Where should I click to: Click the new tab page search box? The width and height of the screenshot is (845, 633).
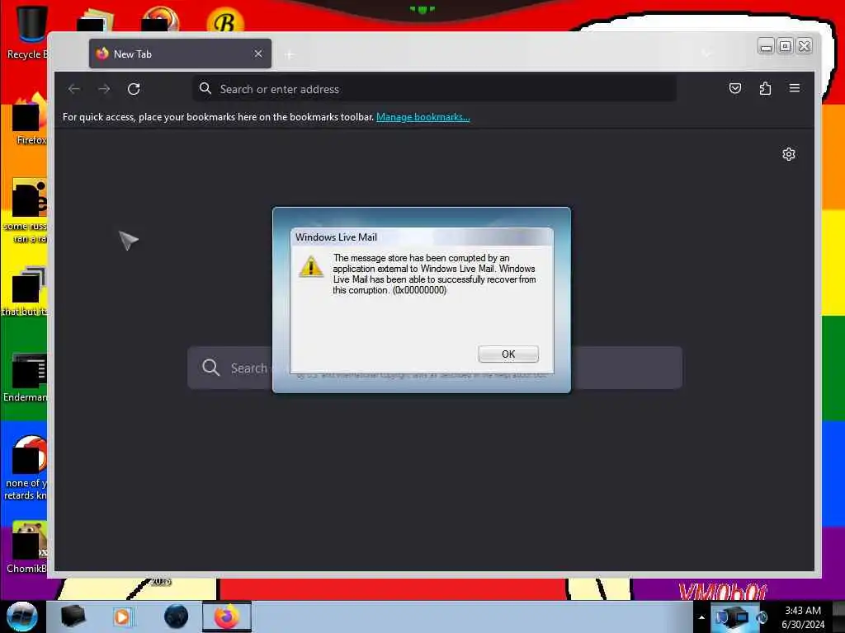(434, 368)
